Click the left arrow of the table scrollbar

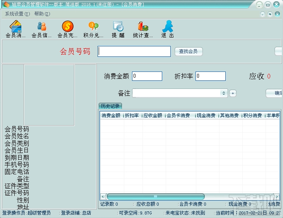(x=103, y=196)
